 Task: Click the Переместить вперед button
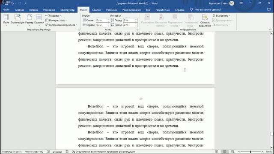click(x=175, y=21)
